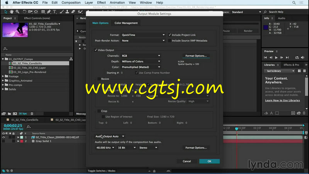Viewport: 309px width, 174px height.
Task: Open the Composition menu
Action: (x=71, y=3)
